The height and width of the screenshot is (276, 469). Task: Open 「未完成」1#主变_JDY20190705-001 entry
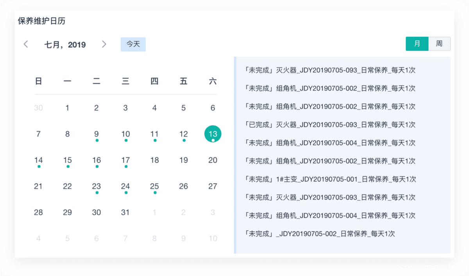[x=330, y=179]
